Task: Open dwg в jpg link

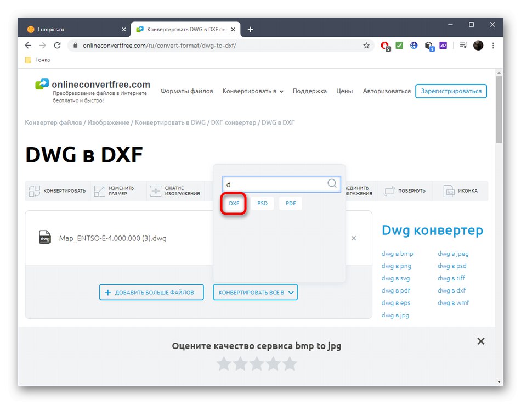Action: tap(395, 315)
